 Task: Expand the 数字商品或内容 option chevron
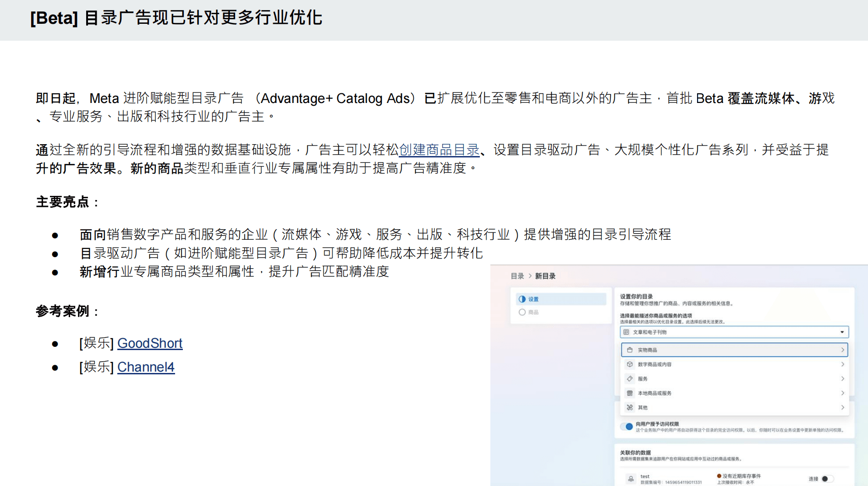coord(843,365)
